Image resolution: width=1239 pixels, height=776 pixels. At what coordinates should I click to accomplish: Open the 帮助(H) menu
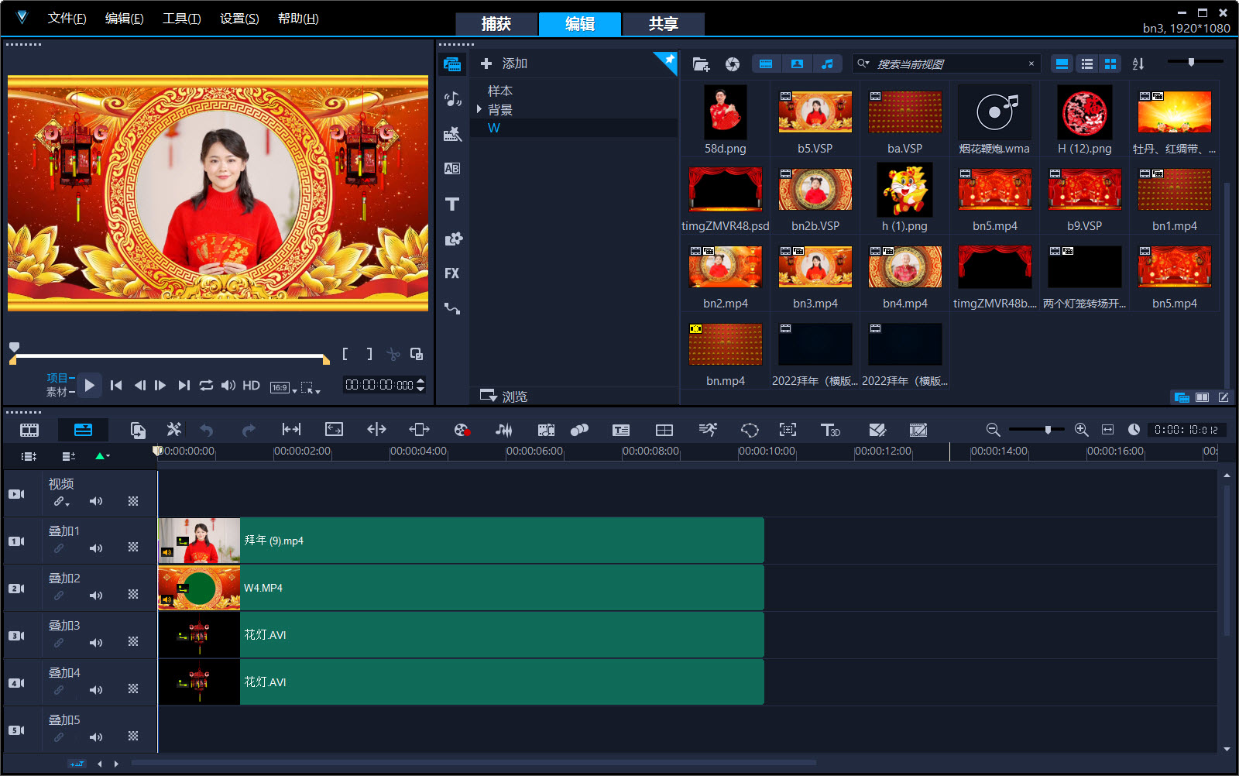tap(298, 19)
